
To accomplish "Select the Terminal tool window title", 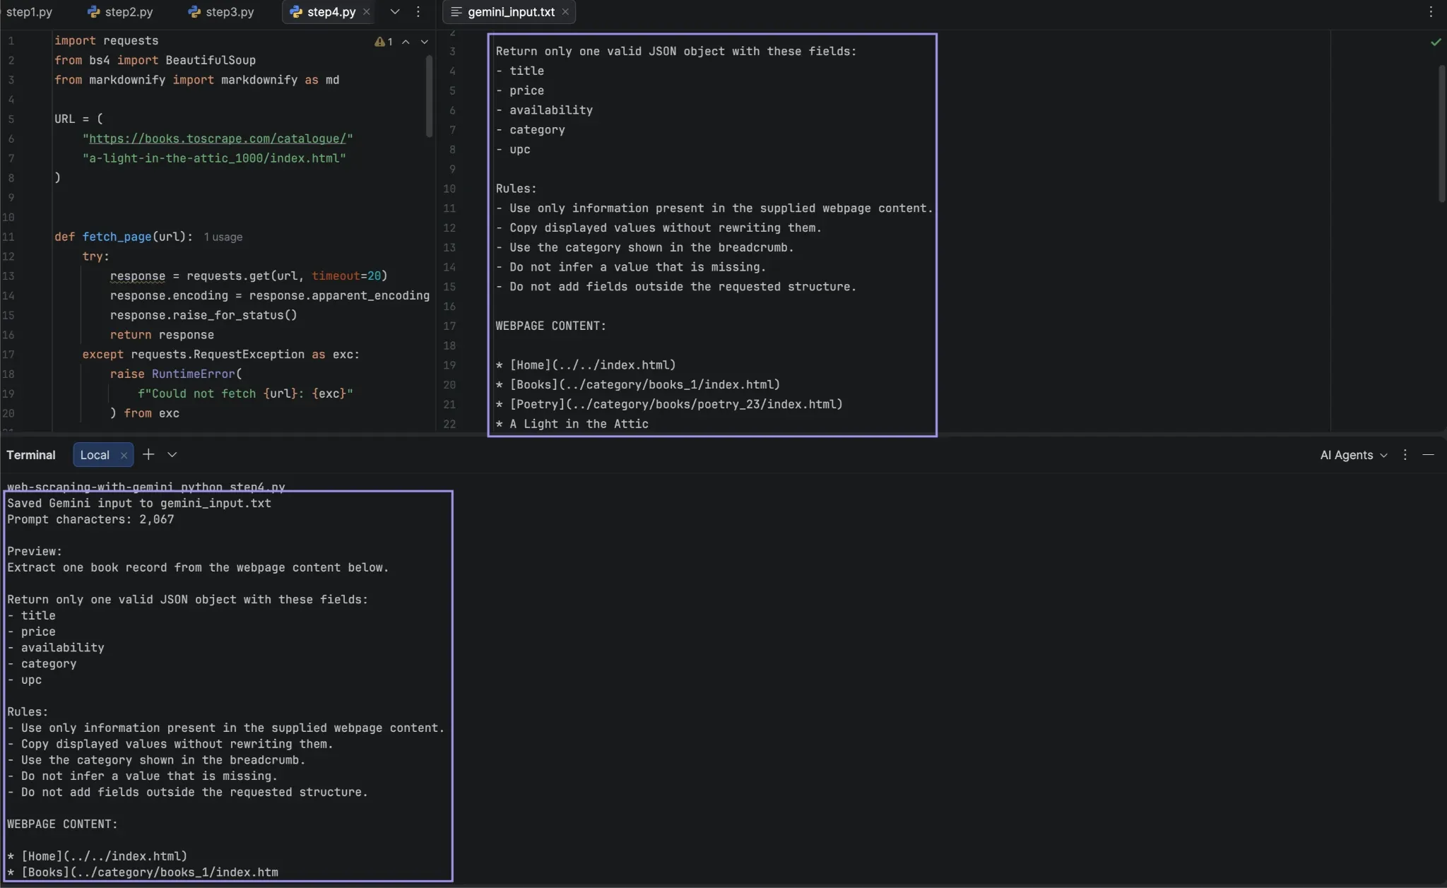I will (x=31, y=455).
